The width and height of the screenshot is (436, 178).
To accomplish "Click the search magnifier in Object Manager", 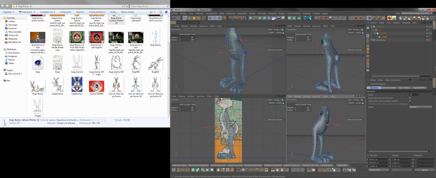I will [x=422, y=23].
